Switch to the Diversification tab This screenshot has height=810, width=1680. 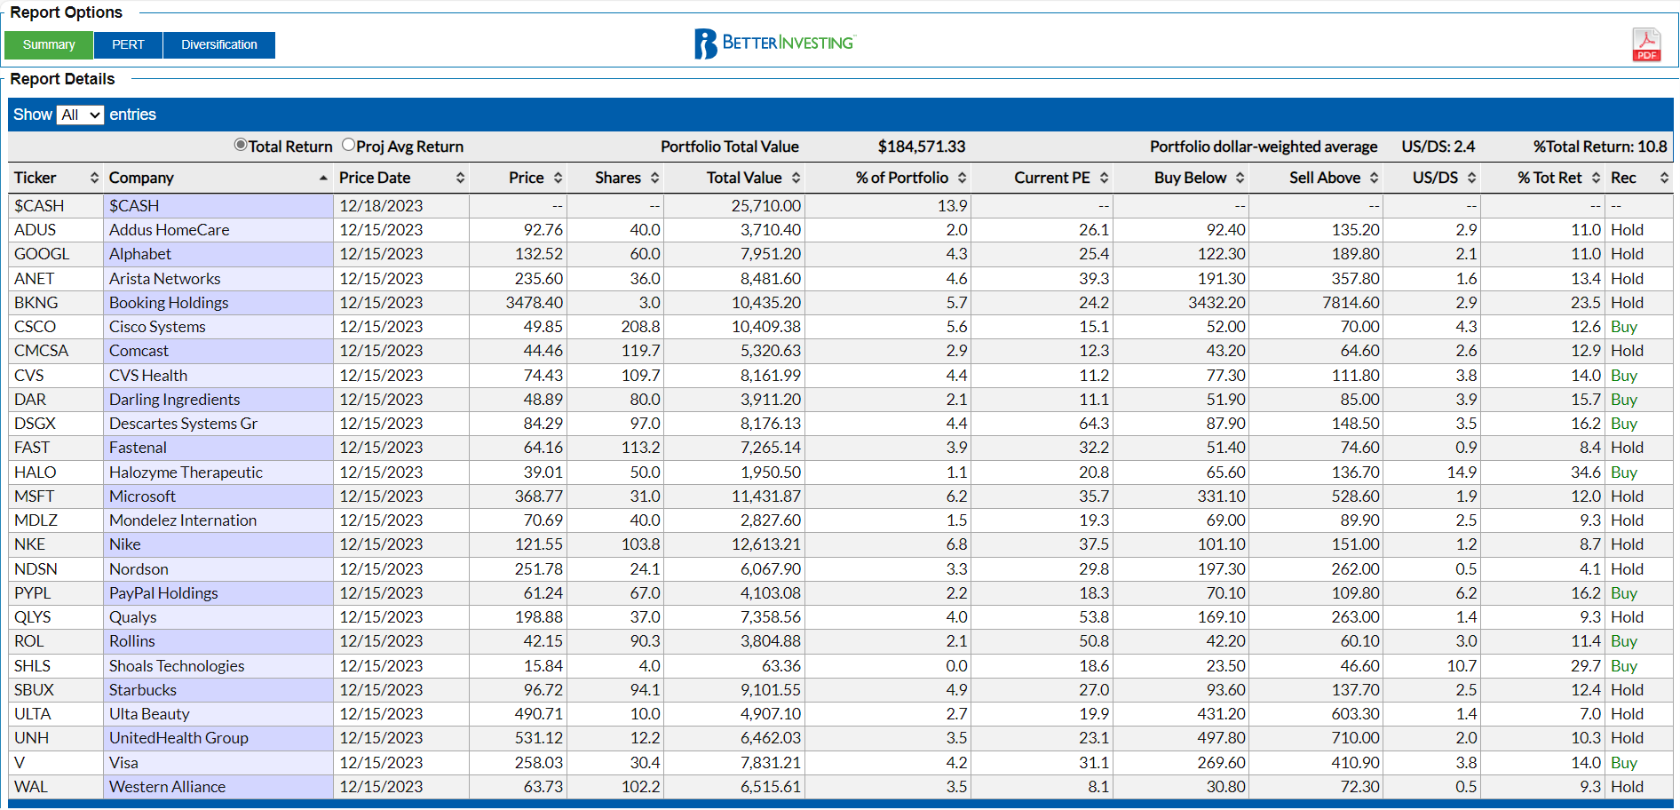219,44
